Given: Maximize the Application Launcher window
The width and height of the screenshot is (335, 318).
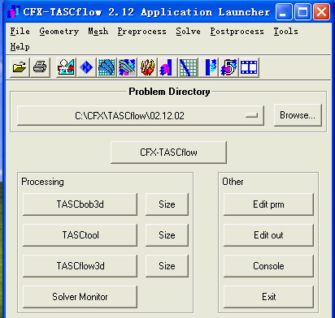Looking at the screenshot, I should tap(302, 12).
